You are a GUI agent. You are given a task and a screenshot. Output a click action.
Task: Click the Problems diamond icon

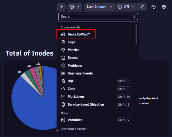[63, 66]
